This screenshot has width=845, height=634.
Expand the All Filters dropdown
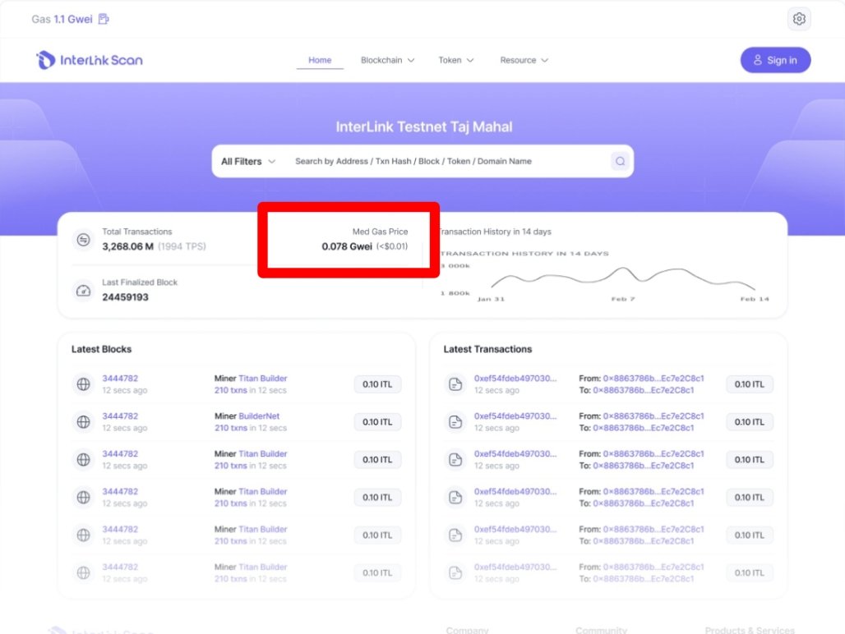tap(248, 162)
